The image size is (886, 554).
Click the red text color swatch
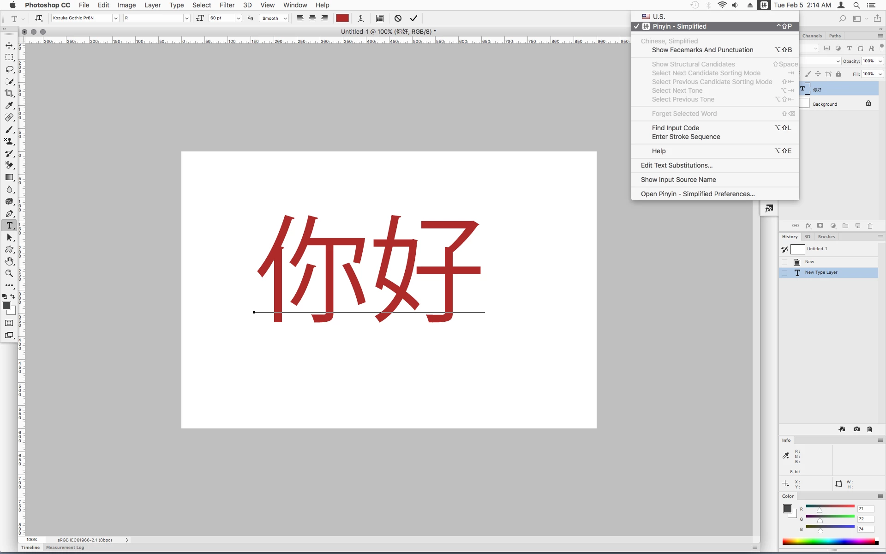tap(342, 18)
